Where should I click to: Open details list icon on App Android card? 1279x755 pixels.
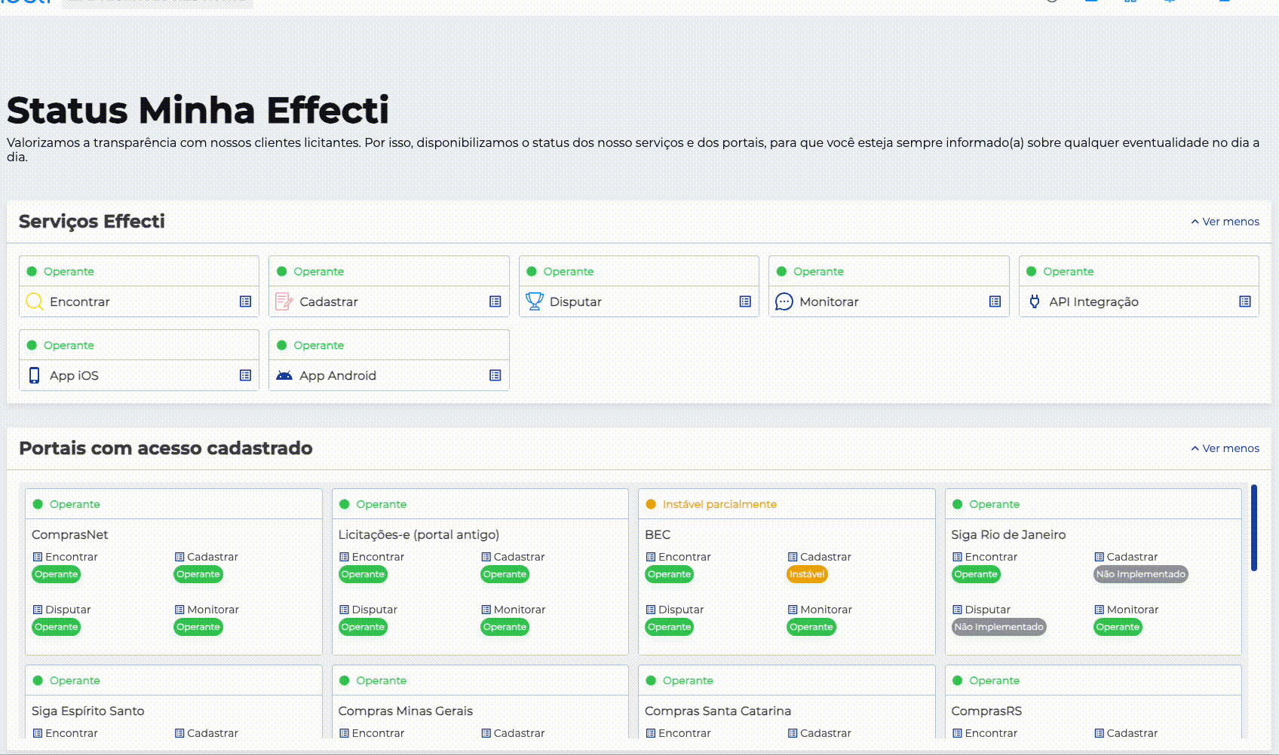click(x=495, y=375)
